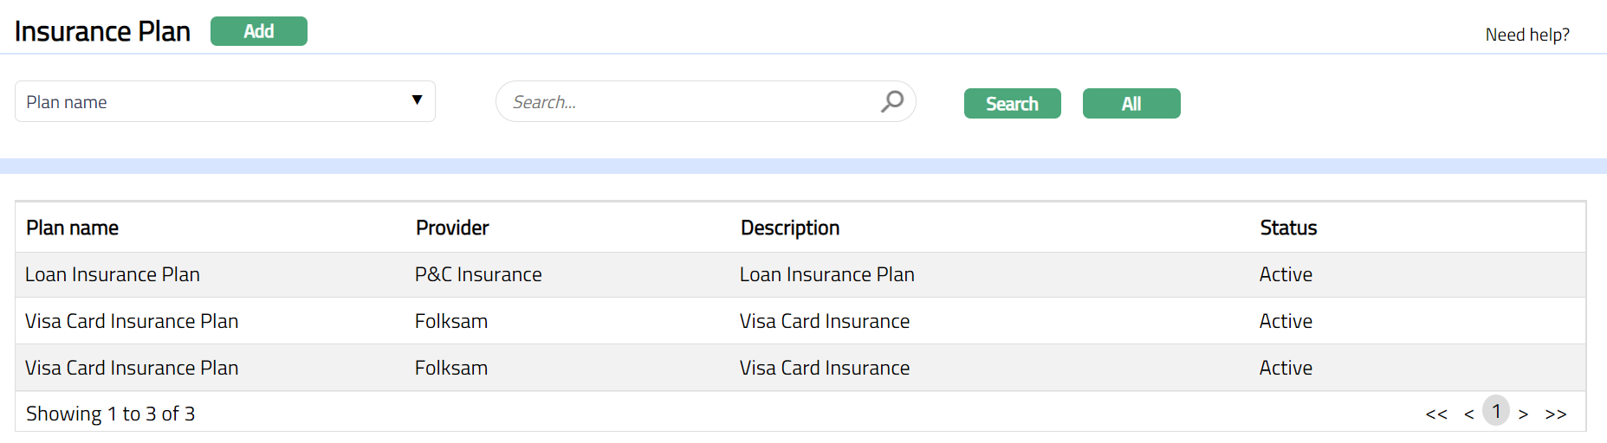
Task: Click Active status in the Loan Insurance row
Action: tap(1286, 274)
